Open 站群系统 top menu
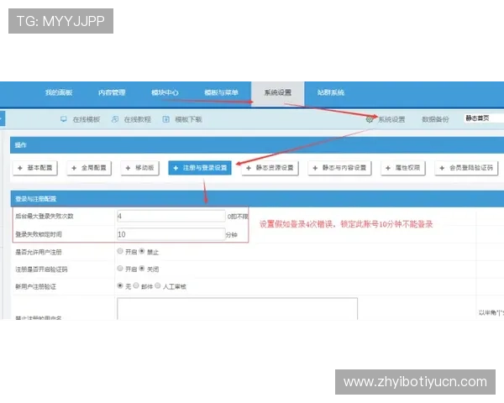The image size is (504, 403). 330,92
